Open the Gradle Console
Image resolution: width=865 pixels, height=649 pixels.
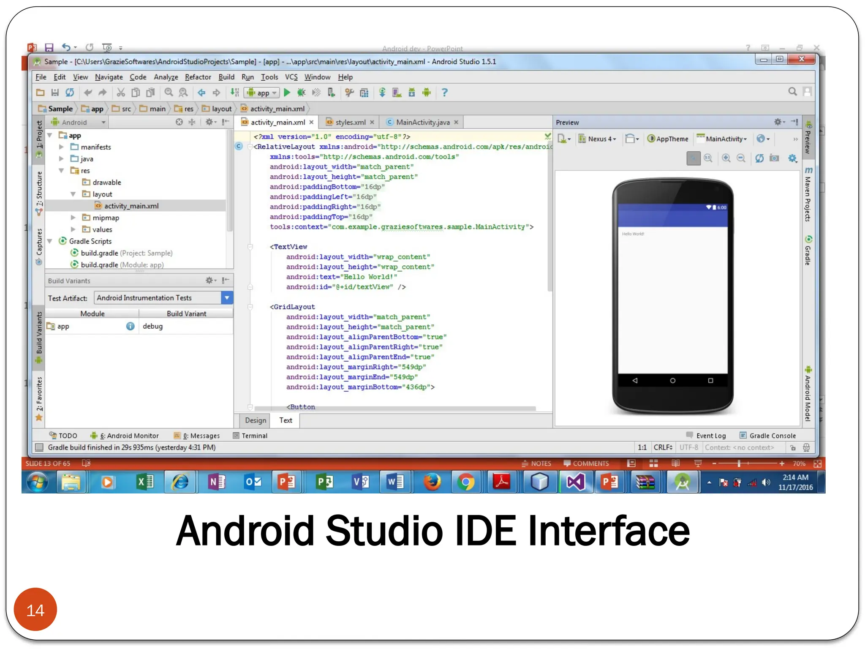coord(767,436)
